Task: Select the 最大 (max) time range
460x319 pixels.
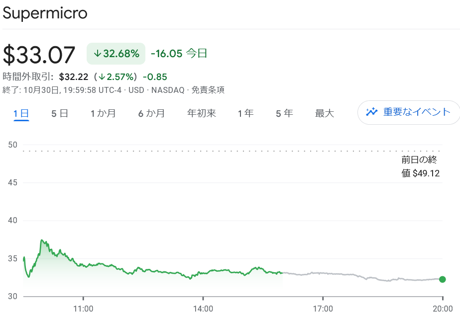Action: pos(325,113)
